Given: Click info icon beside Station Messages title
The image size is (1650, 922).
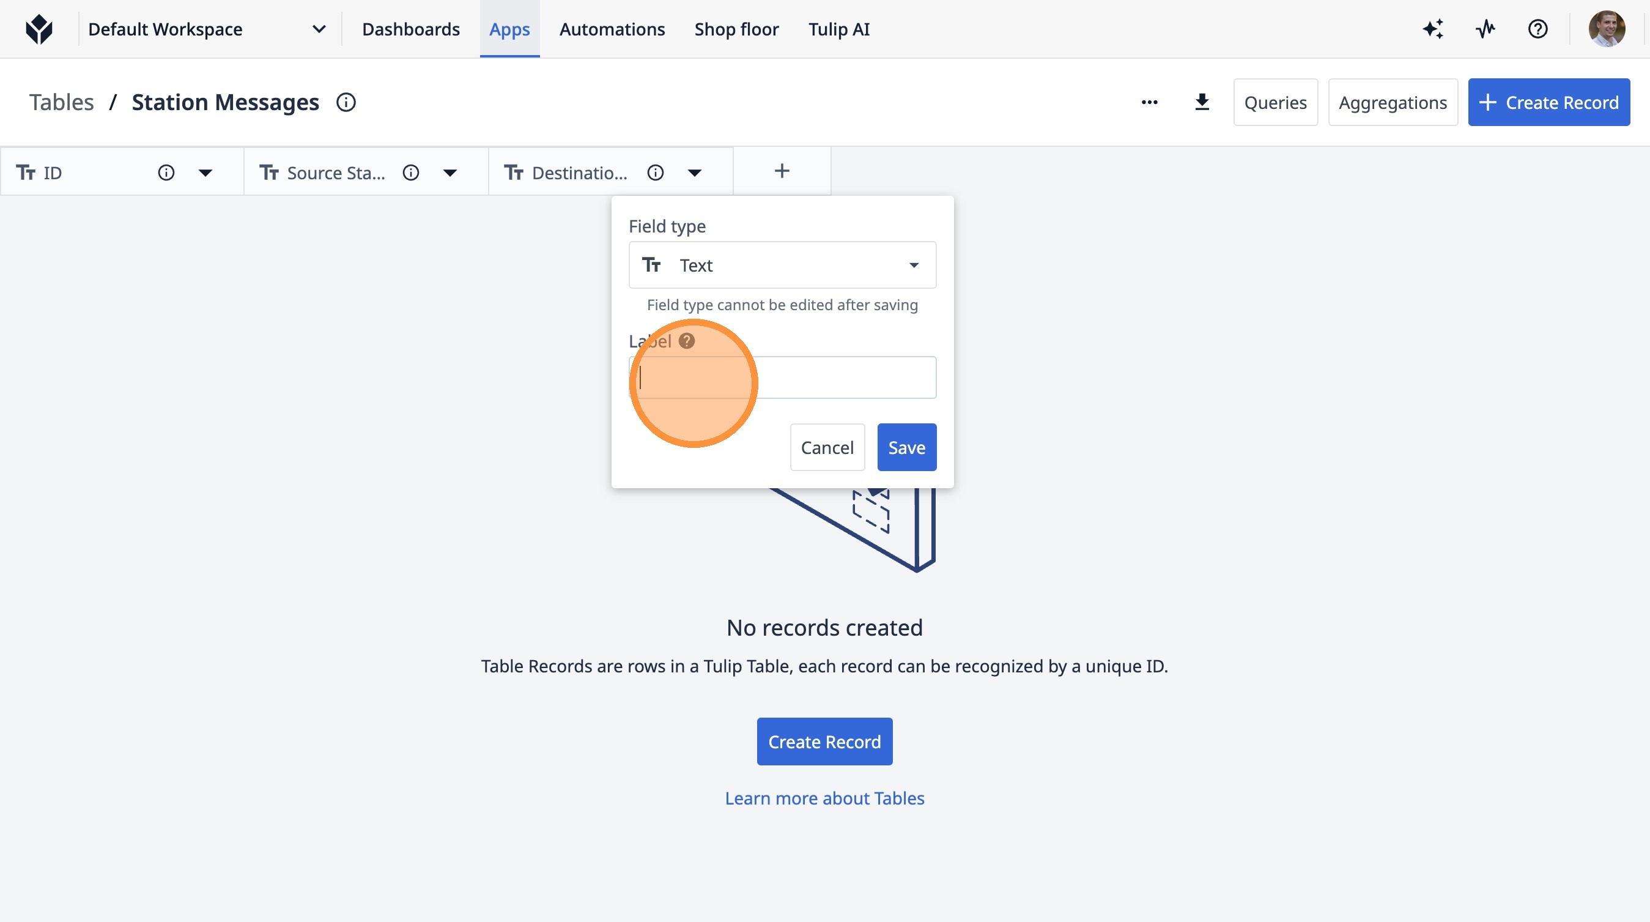Looking at the screenshot, I should pyautogui.click(x=346, y=102).
